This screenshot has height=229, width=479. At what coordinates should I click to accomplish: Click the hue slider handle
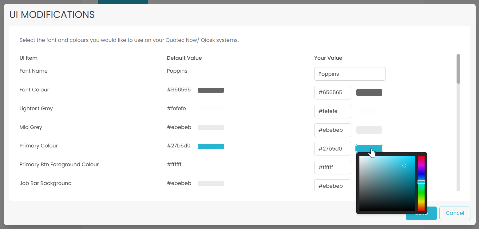tap(421, 182)
